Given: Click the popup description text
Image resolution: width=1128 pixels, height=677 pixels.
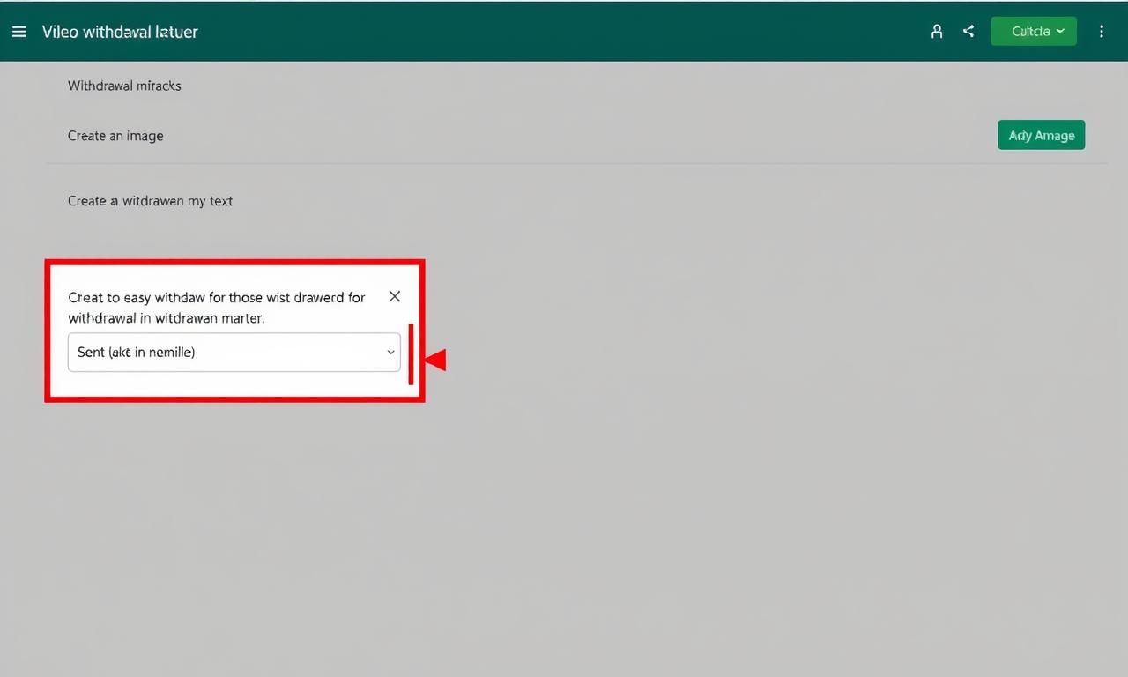Looking at the screenshot, I should [x=216, y=308].
